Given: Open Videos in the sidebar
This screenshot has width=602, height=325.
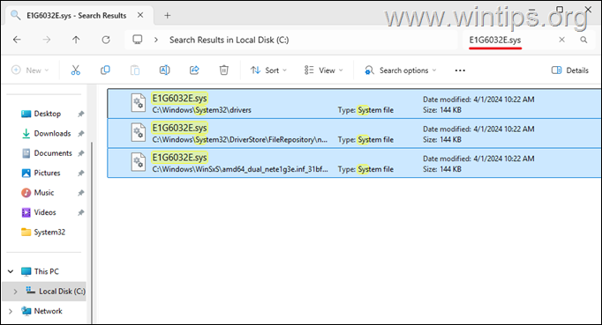Looking at the screenshot, I should [x=45, y=212].
